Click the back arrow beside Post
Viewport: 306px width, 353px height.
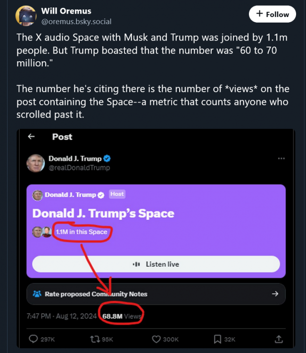[x=32, y=136]
